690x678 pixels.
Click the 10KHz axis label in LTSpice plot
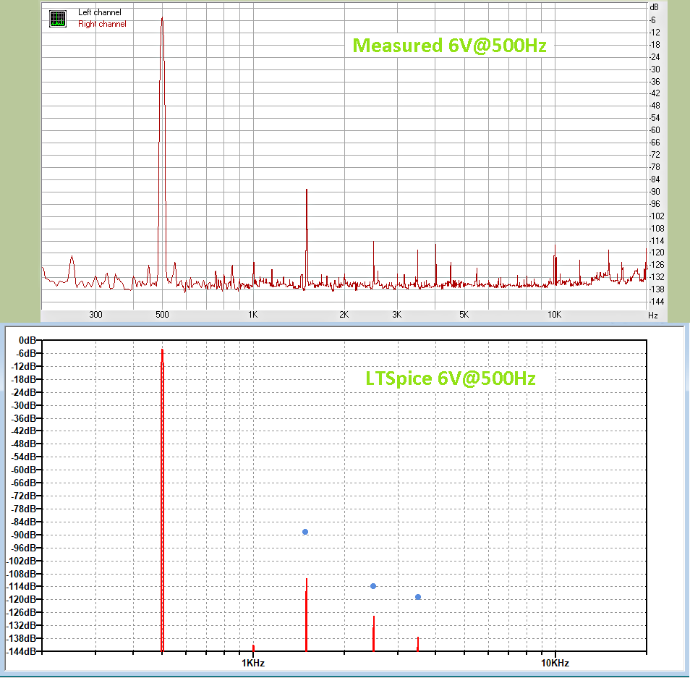[x=555, y=663]
